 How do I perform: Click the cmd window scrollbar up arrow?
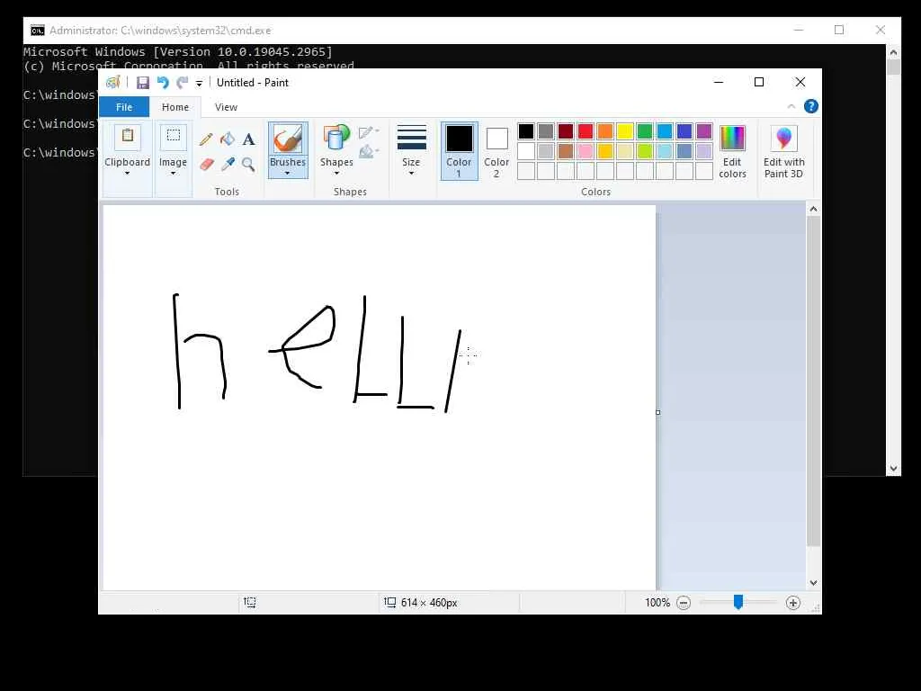[893, 51]
